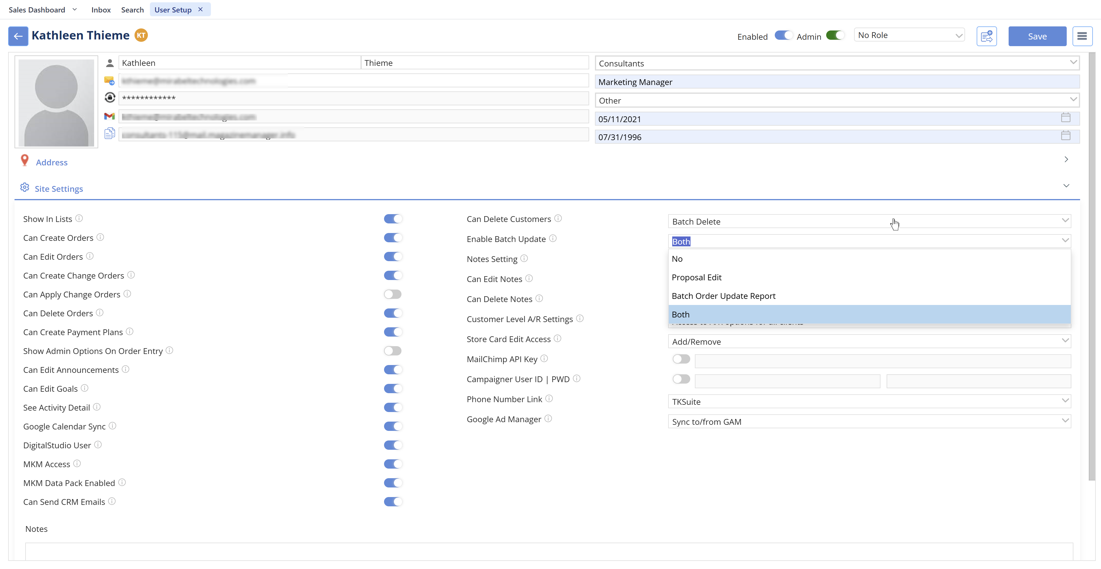Click the Site Settings link
Screen dimensions: 1101x569
tap(59, 189)
